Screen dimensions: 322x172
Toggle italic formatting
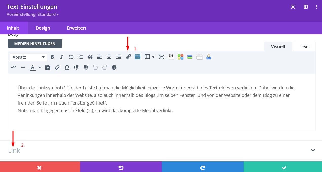pyautogui.click(x=62, y=57)
